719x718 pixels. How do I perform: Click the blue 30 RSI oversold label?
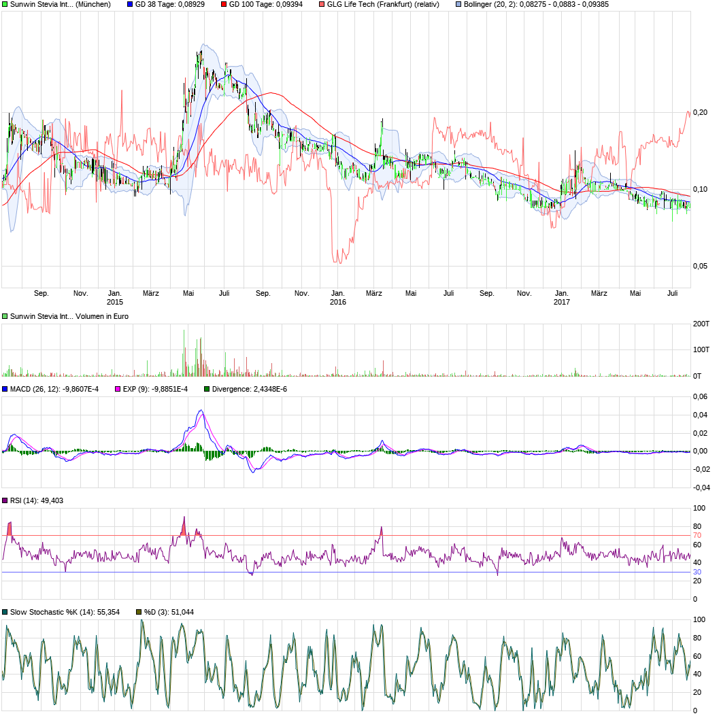[x=697, y=572]
